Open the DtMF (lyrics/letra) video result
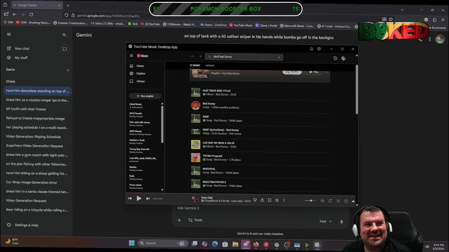This screenshot has width=449, height=252. (260, 132)
